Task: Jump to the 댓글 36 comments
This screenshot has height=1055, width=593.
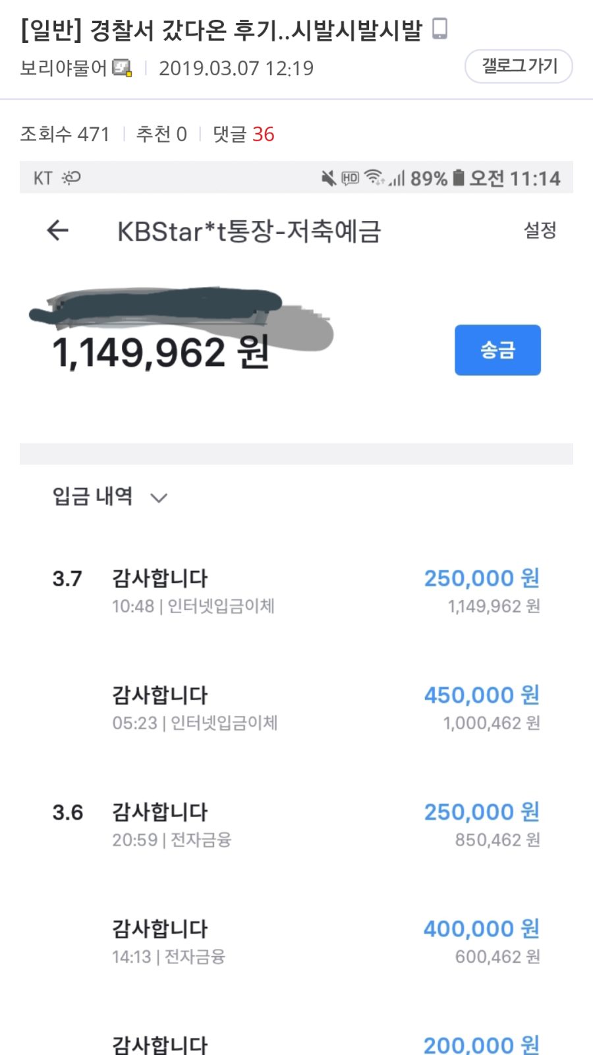Action: [x=243, y=135]
